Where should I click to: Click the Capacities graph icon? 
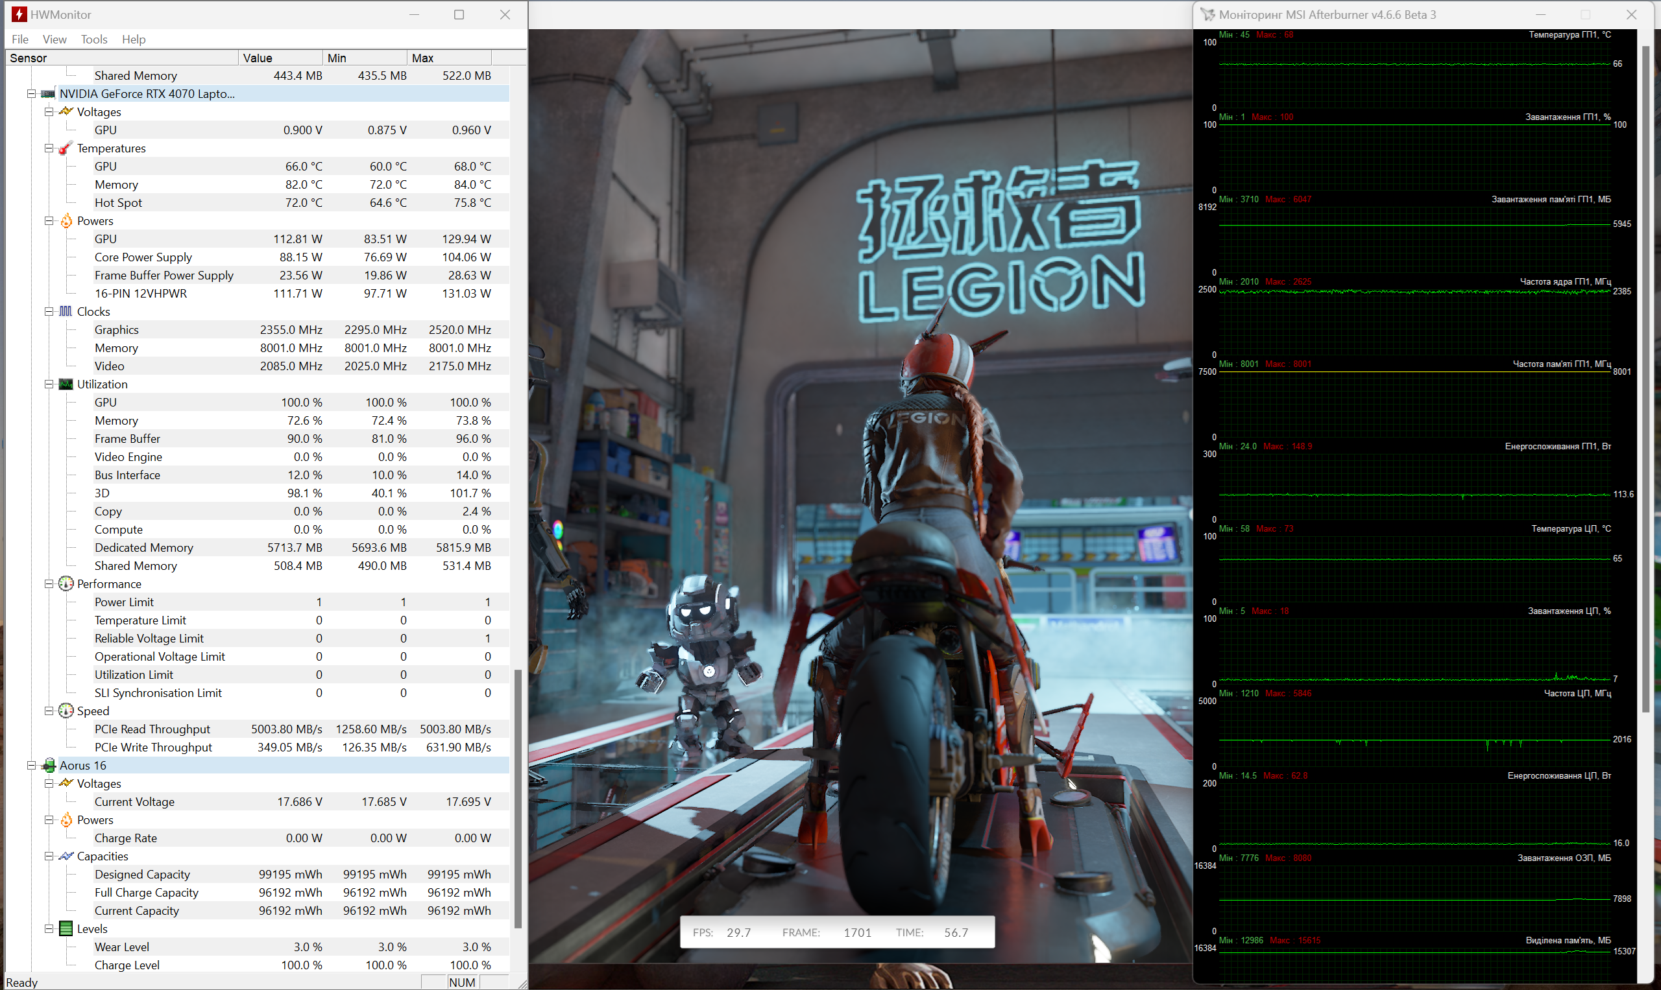point(66,856)
